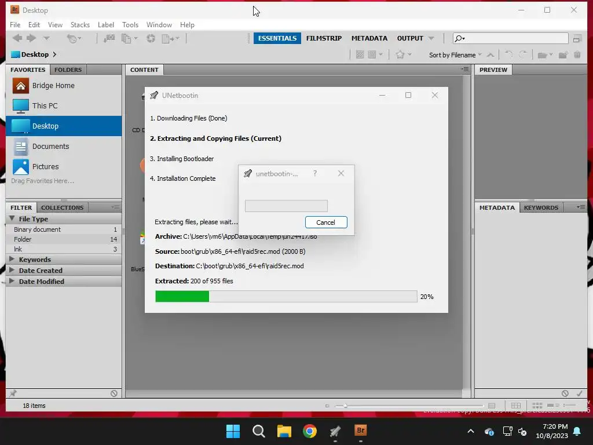Click Cancel in unetbootin dialog
The image size is (593, 445).
326,222
